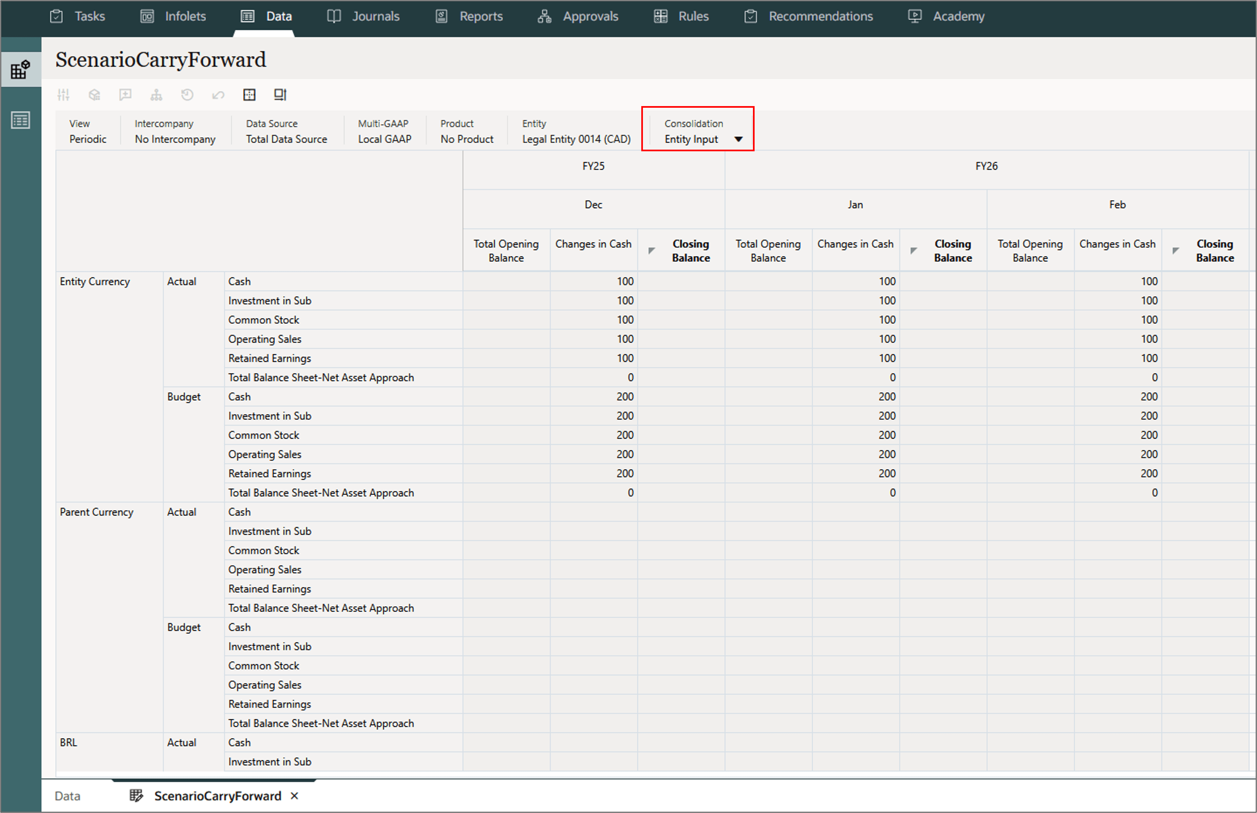Expand the Closing Balance column under Jan

tap(914, 251)
